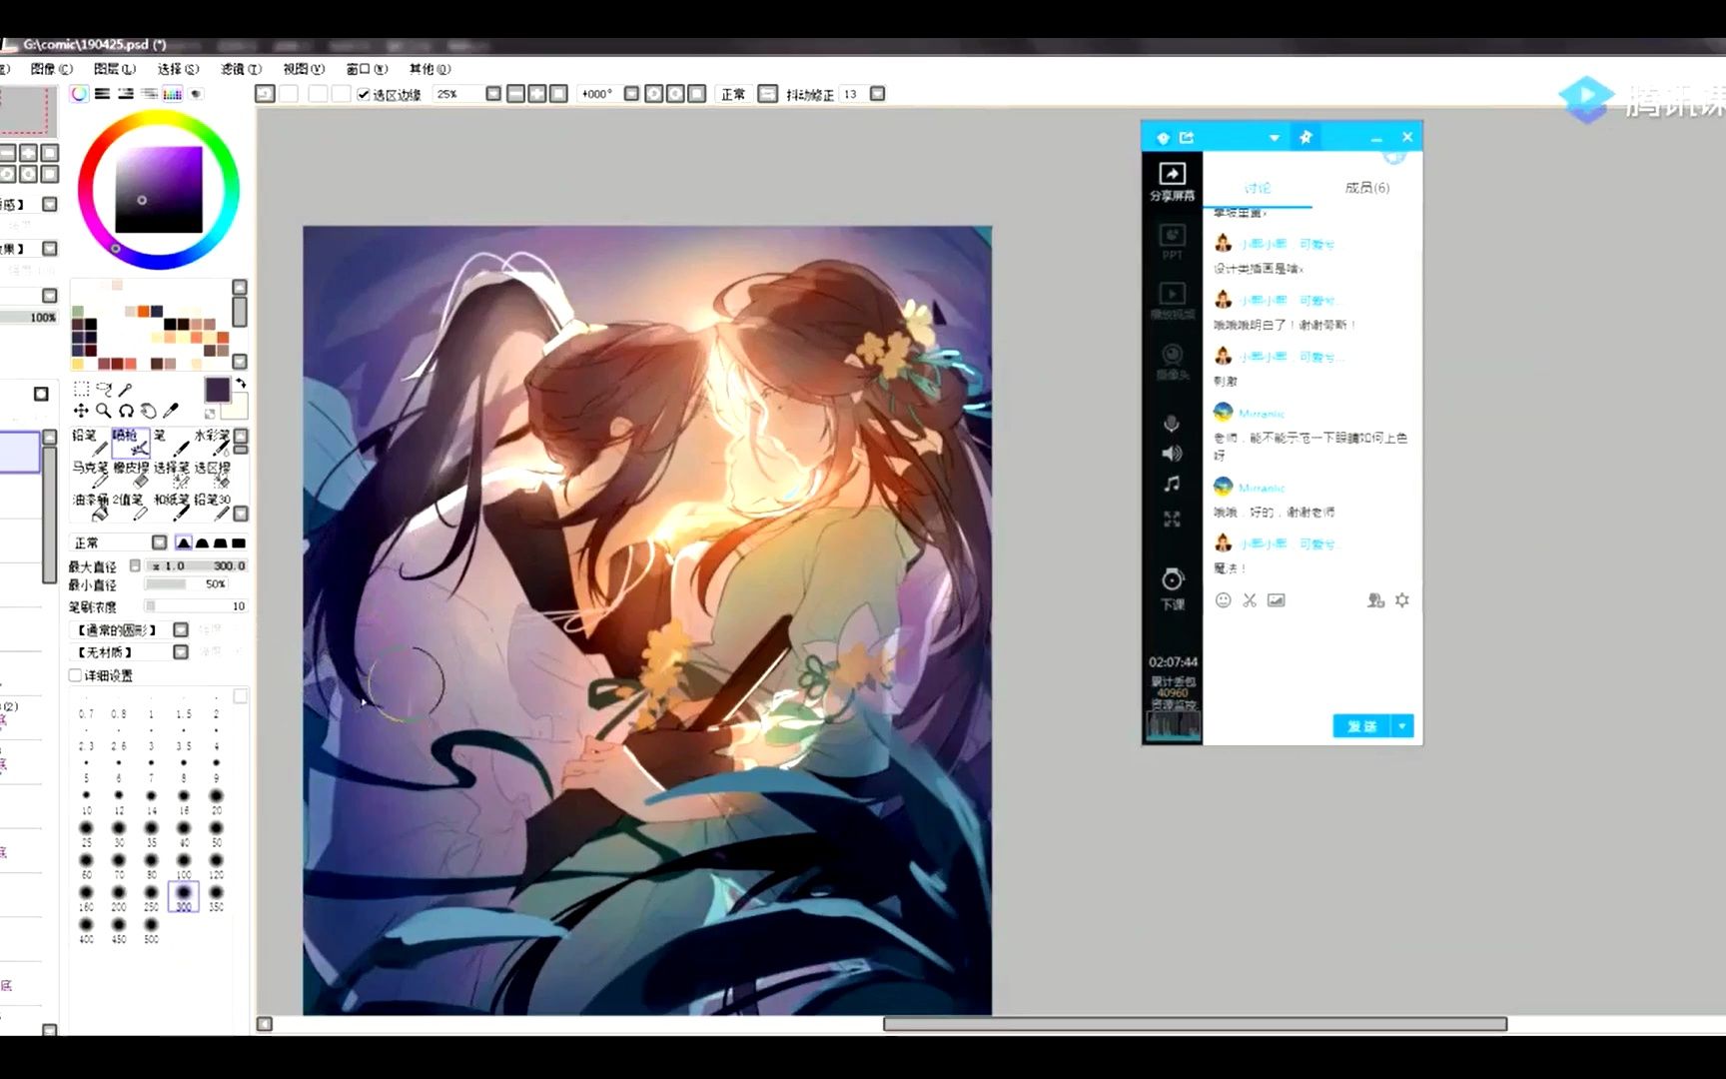Open the 窗口 window menu
This screenshot has height=1079, width=1726.
367,69
